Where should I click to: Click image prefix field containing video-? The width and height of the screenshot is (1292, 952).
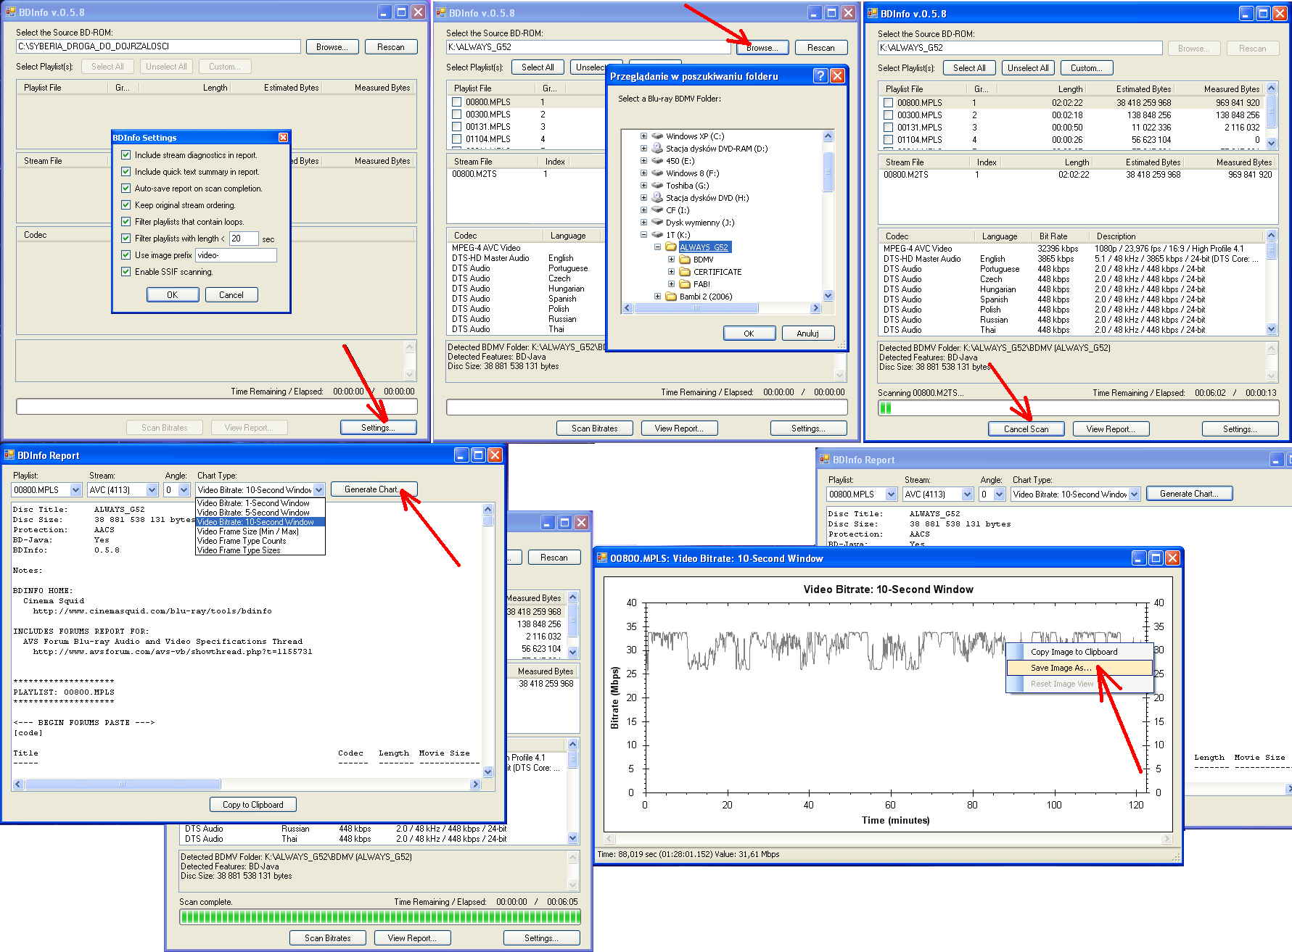pyautogui.click(x=236, y=255)
